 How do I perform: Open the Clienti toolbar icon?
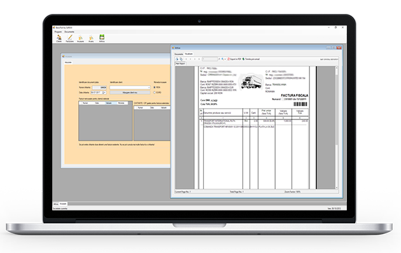[x=59, y=38]
